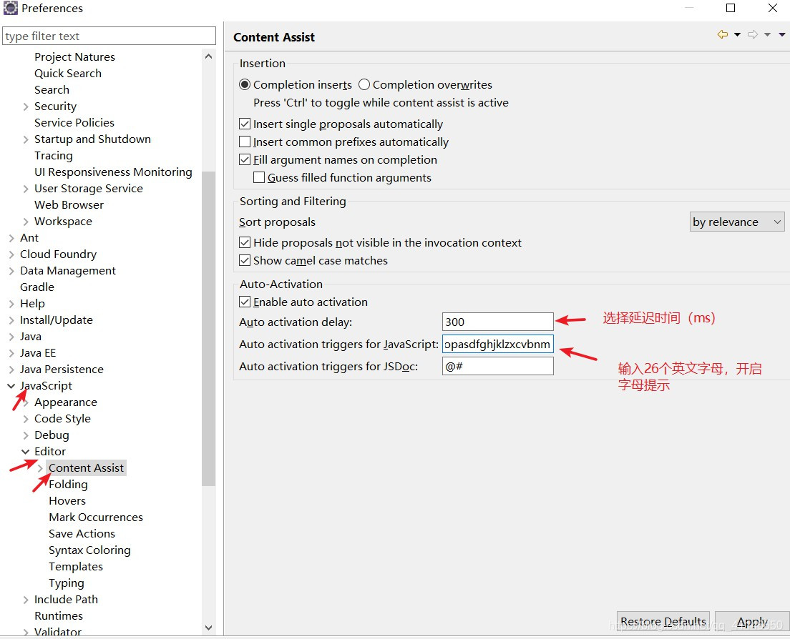Toggle Insert single proposals automatically
This screenshot has height=639, width=790.
coord(245,124)
